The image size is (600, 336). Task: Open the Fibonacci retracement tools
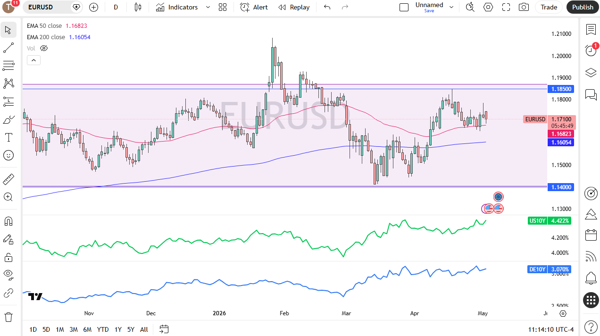tap(8, 66)
